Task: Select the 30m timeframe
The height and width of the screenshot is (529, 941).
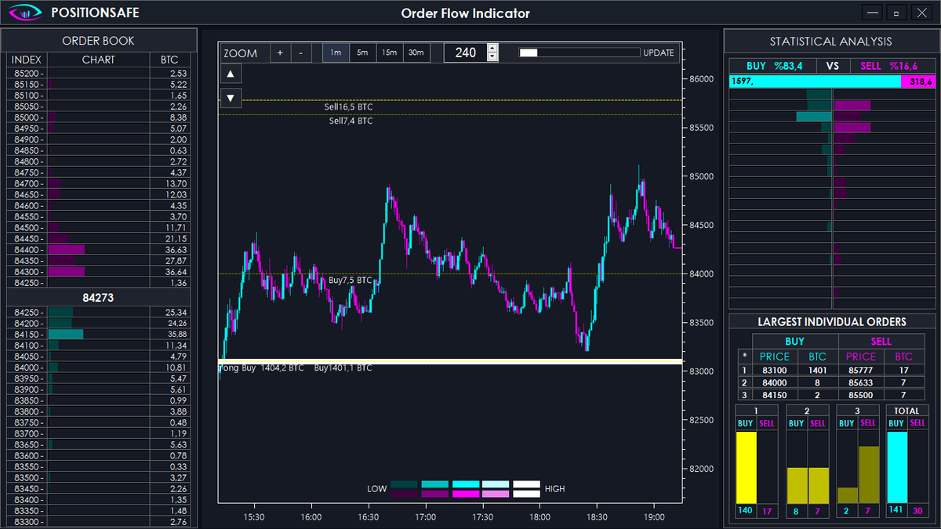Action: (416, 53)
